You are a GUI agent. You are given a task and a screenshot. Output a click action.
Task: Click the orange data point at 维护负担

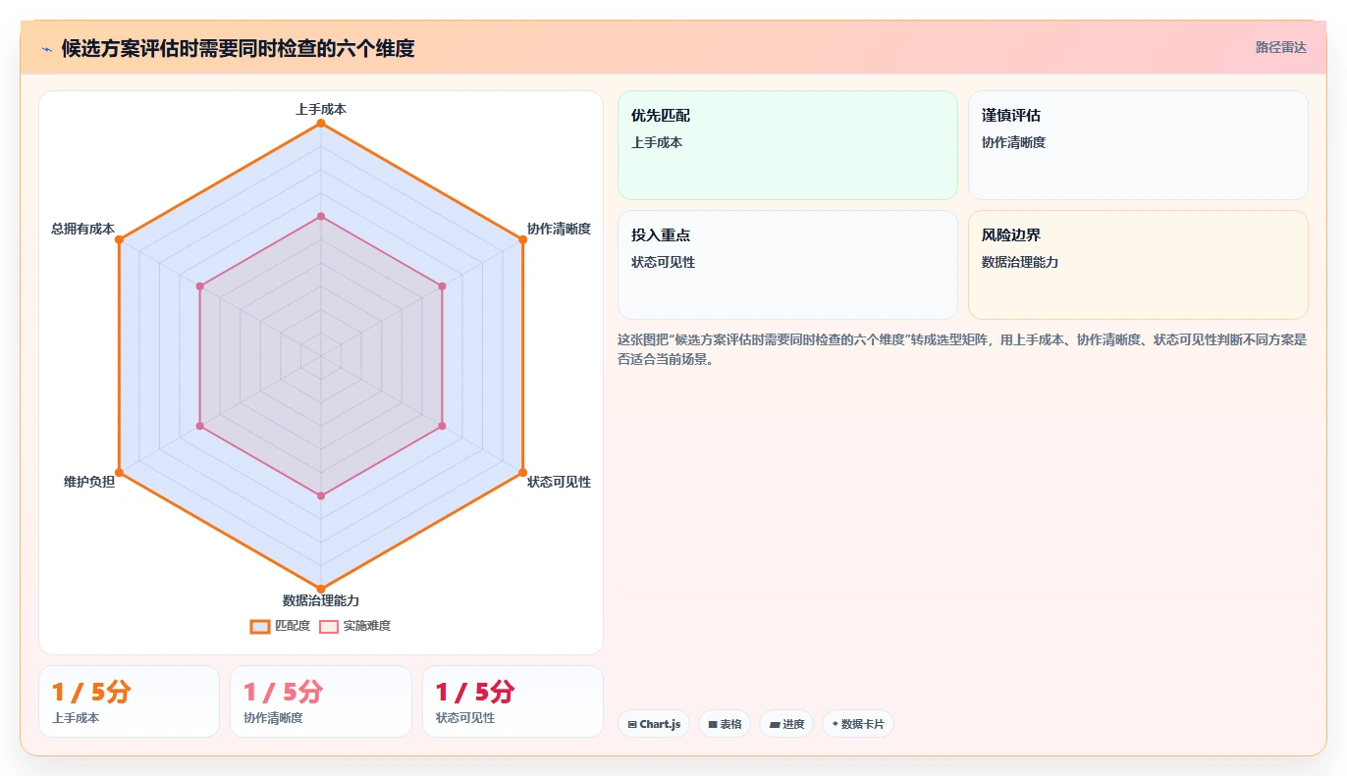click(119, 472)
